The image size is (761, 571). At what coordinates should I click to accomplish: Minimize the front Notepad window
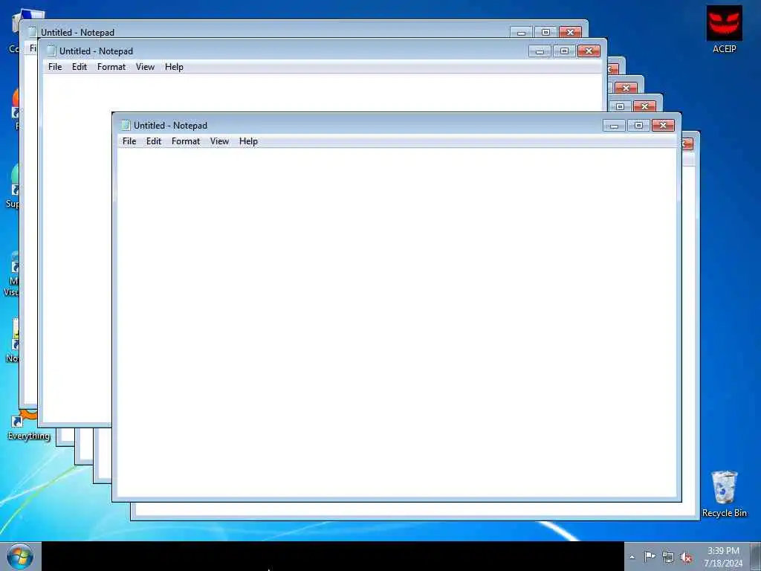click(614, 125)
